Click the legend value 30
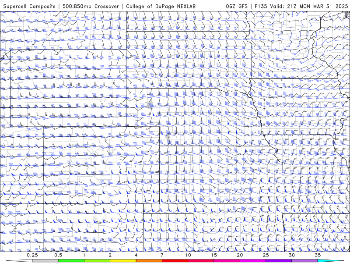The width and height of the screenshot is (350, 263). (x=292, y=255)
